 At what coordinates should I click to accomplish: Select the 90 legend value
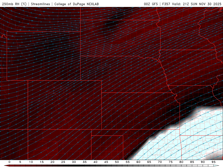point(203,162)
